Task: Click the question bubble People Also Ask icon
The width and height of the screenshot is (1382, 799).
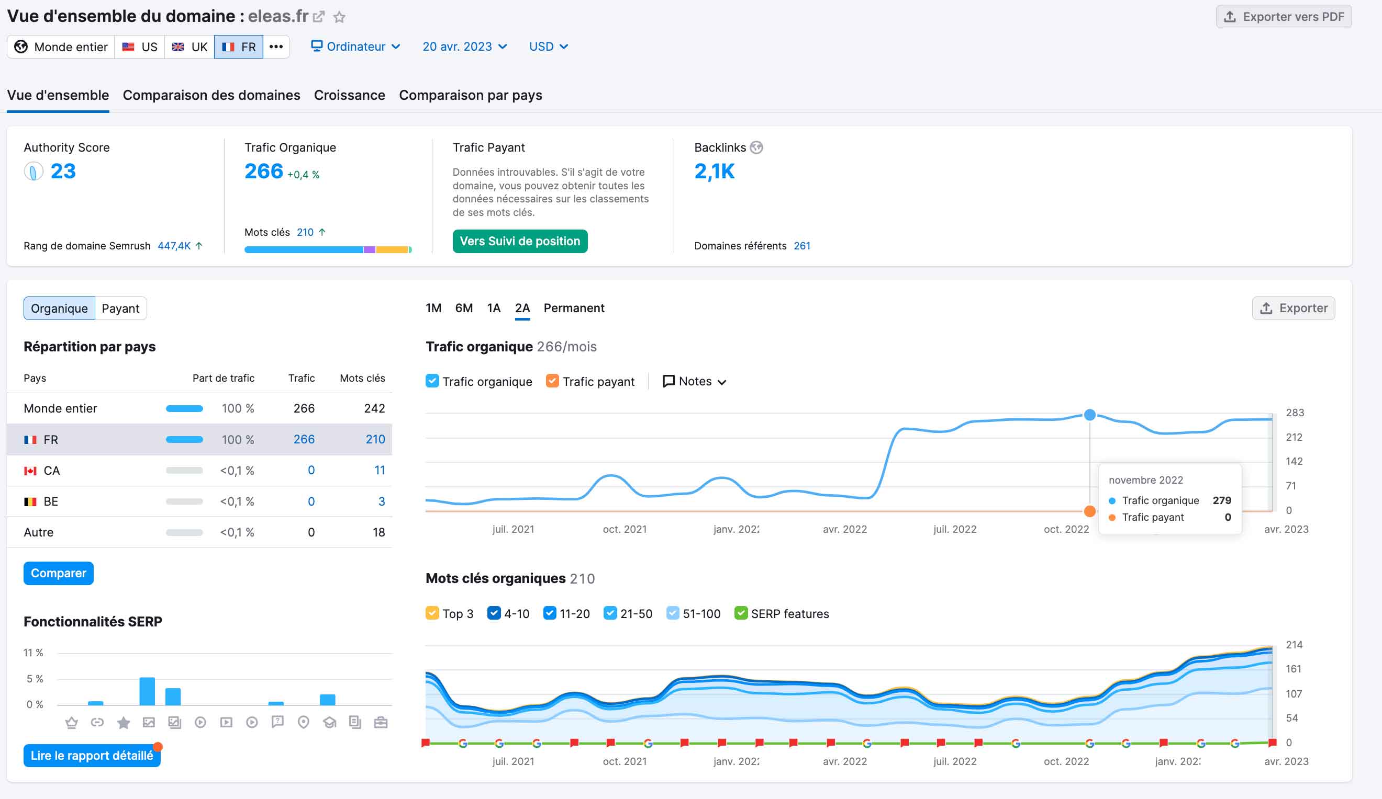Action: (277, 722)
